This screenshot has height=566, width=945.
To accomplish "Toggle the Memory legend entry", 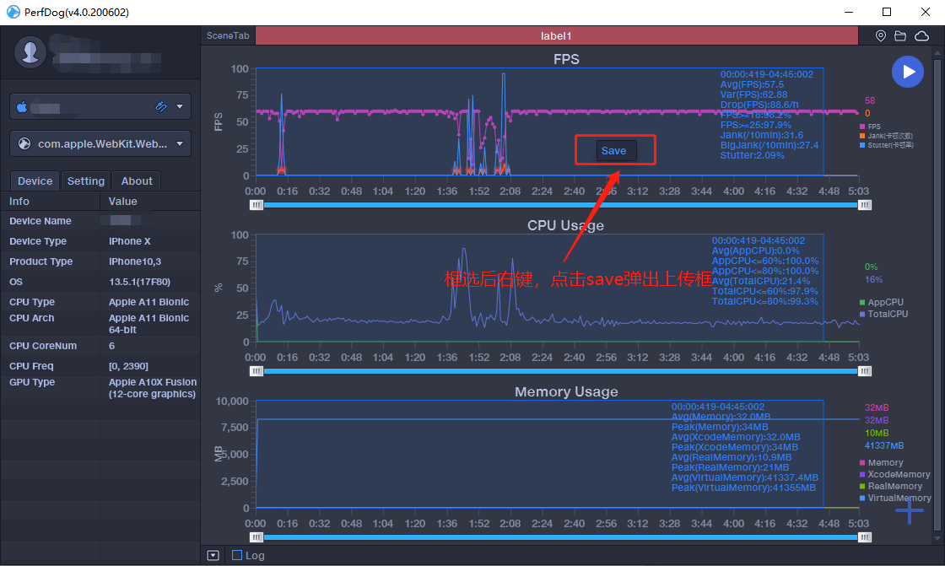I will [x=881, y=462].
